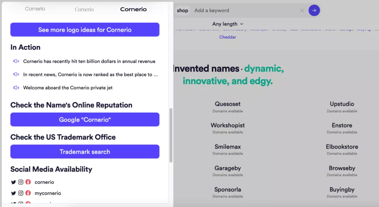
Task: Play audio for private jet sentence
Action: click(16, 88)
